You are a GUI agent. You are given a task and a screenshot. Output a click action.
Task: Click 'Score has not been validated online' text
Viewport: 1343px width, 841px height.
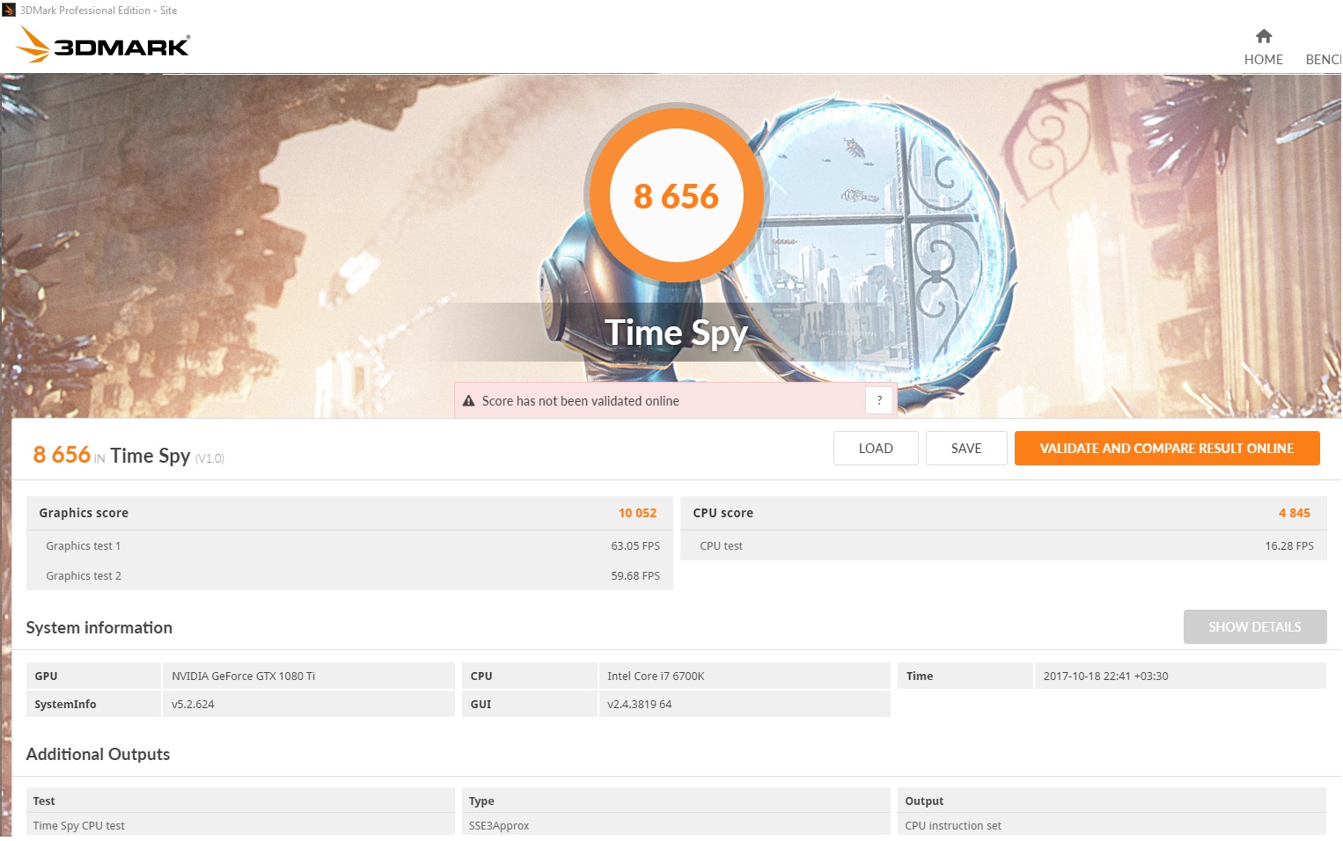[581, 401]
